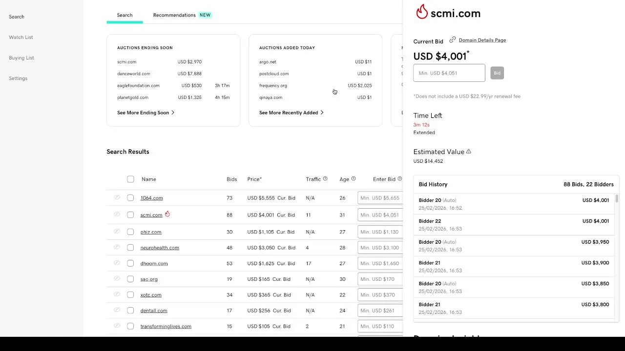This screenshot has width=625, height=351.
Task: Check the select-all checkbox in table header
Action: [x=130, y=179]
